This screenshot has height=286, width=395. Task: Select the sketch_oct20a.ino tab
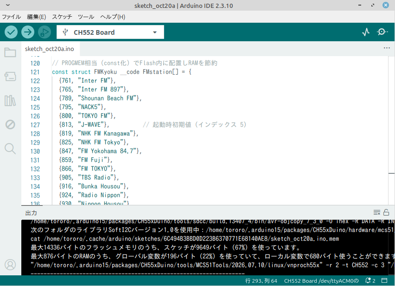tap(49, 49)
